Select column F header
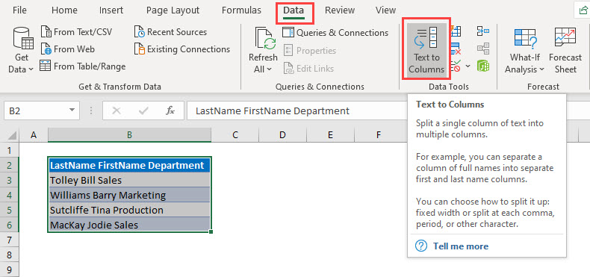This screenshot has width=590, height=277. click(x=378, y=135)
